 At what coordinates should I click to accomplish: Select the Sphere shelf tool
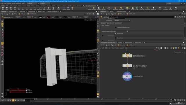(x=7, y=8)
